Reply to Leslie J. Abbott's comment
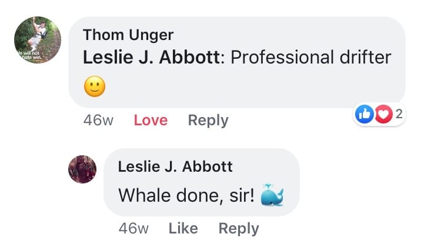This screenshot has height=247, width=441. (239, 228)
